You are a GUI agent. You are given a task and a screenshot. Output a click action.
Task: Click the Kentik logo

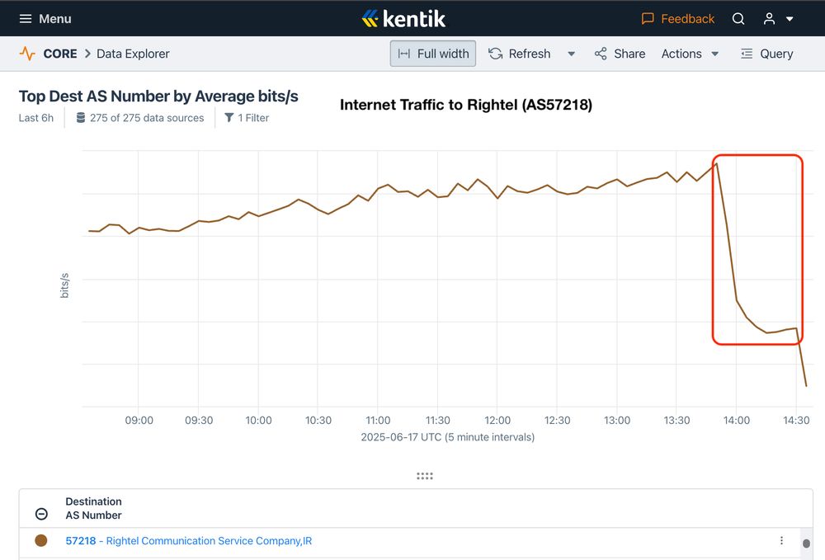point(403,19)
